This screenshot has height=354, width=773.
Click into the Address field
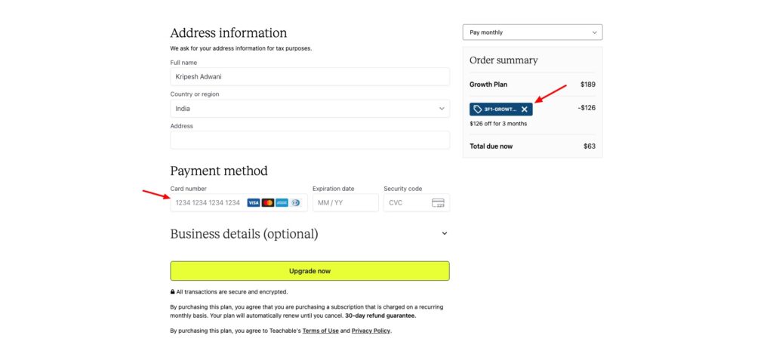(310, 140)
